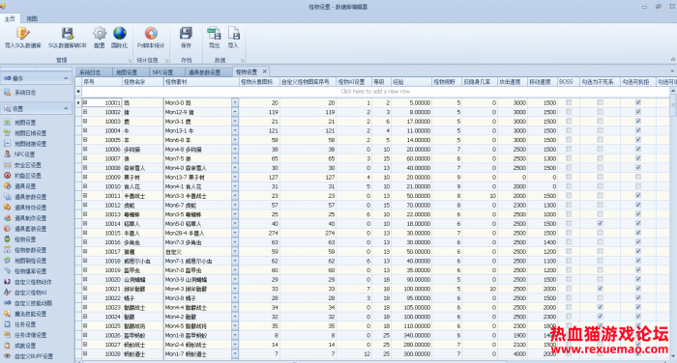Expand detail for row 10003
Viewport: 677px width, 363px height.
click(85, 121)
